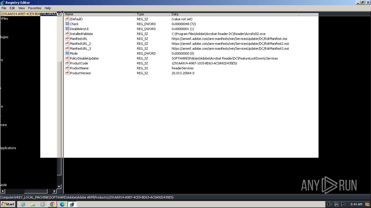
Task: Click the 20.013.20064.0 version data
Action: click(x=183, y=73)
